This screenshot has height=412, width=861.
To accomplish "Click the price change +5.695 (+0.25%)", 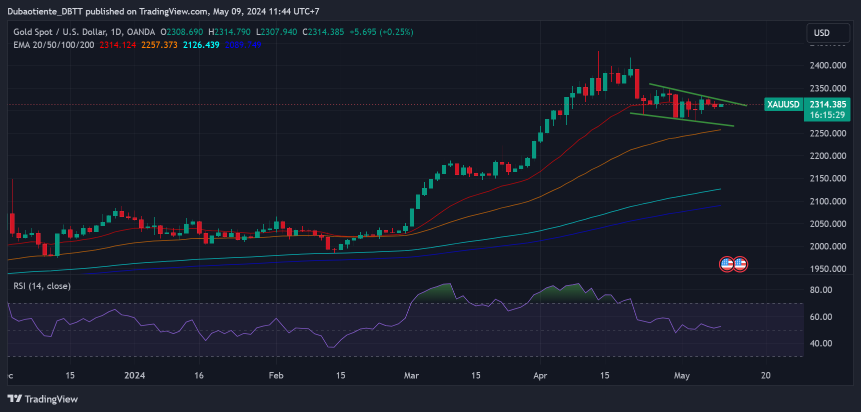I will (x=381, y=32).
